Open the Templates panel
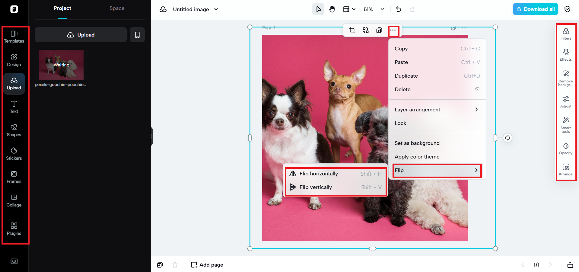Viewport: 579px width, 272px height. pyautogui.click(x=14, y=36)
